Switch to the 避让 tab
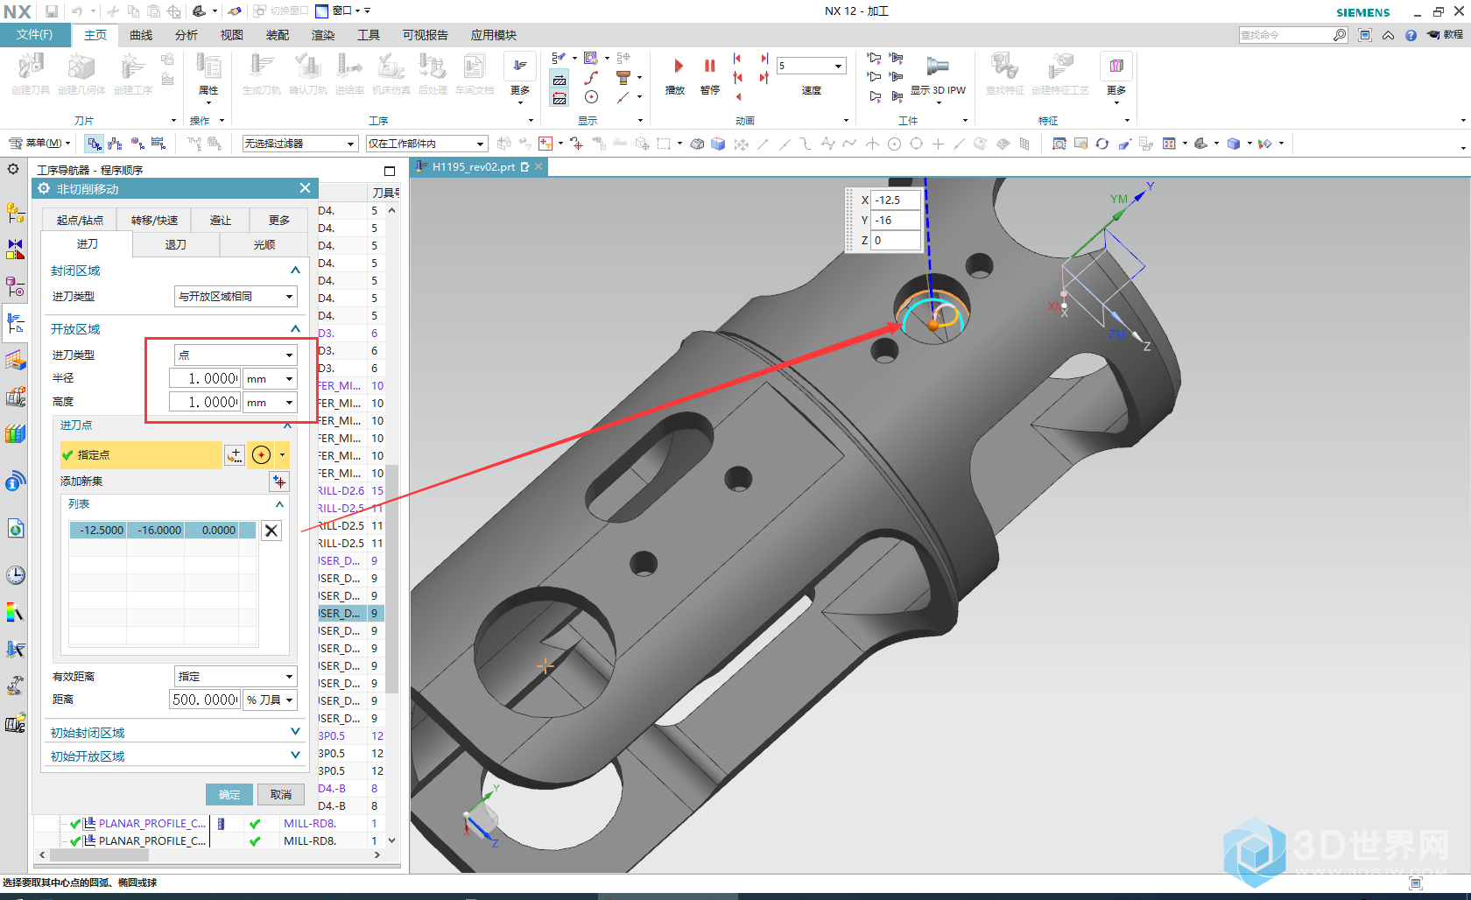This screenshot has width=1471, height=900. [221, 221]
